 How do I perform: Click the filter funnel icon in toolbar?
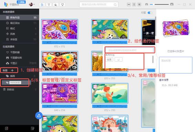click(49, 5)
